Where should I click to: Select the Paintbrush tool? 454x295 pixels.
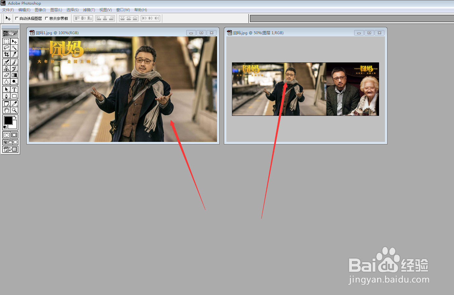coord(14,62)
